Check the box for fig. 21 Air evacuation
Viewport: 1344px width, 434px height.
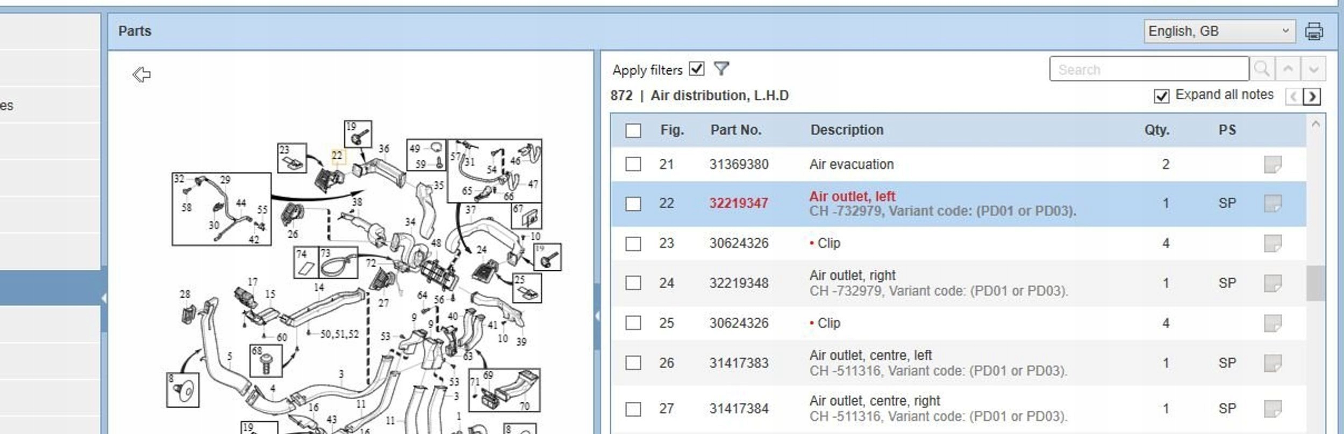coord(633,164)
